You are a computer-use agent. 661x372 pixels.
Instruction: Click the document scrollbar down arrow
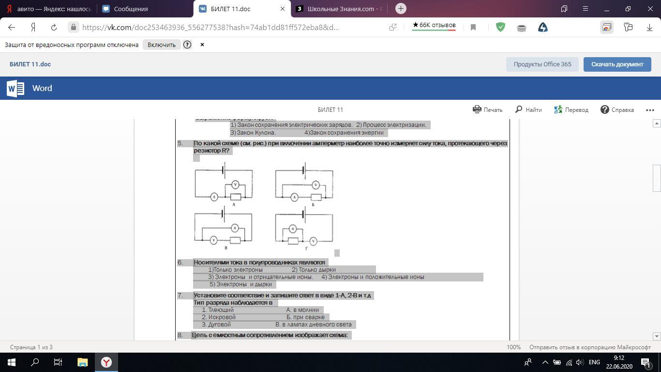coord(657,336)
